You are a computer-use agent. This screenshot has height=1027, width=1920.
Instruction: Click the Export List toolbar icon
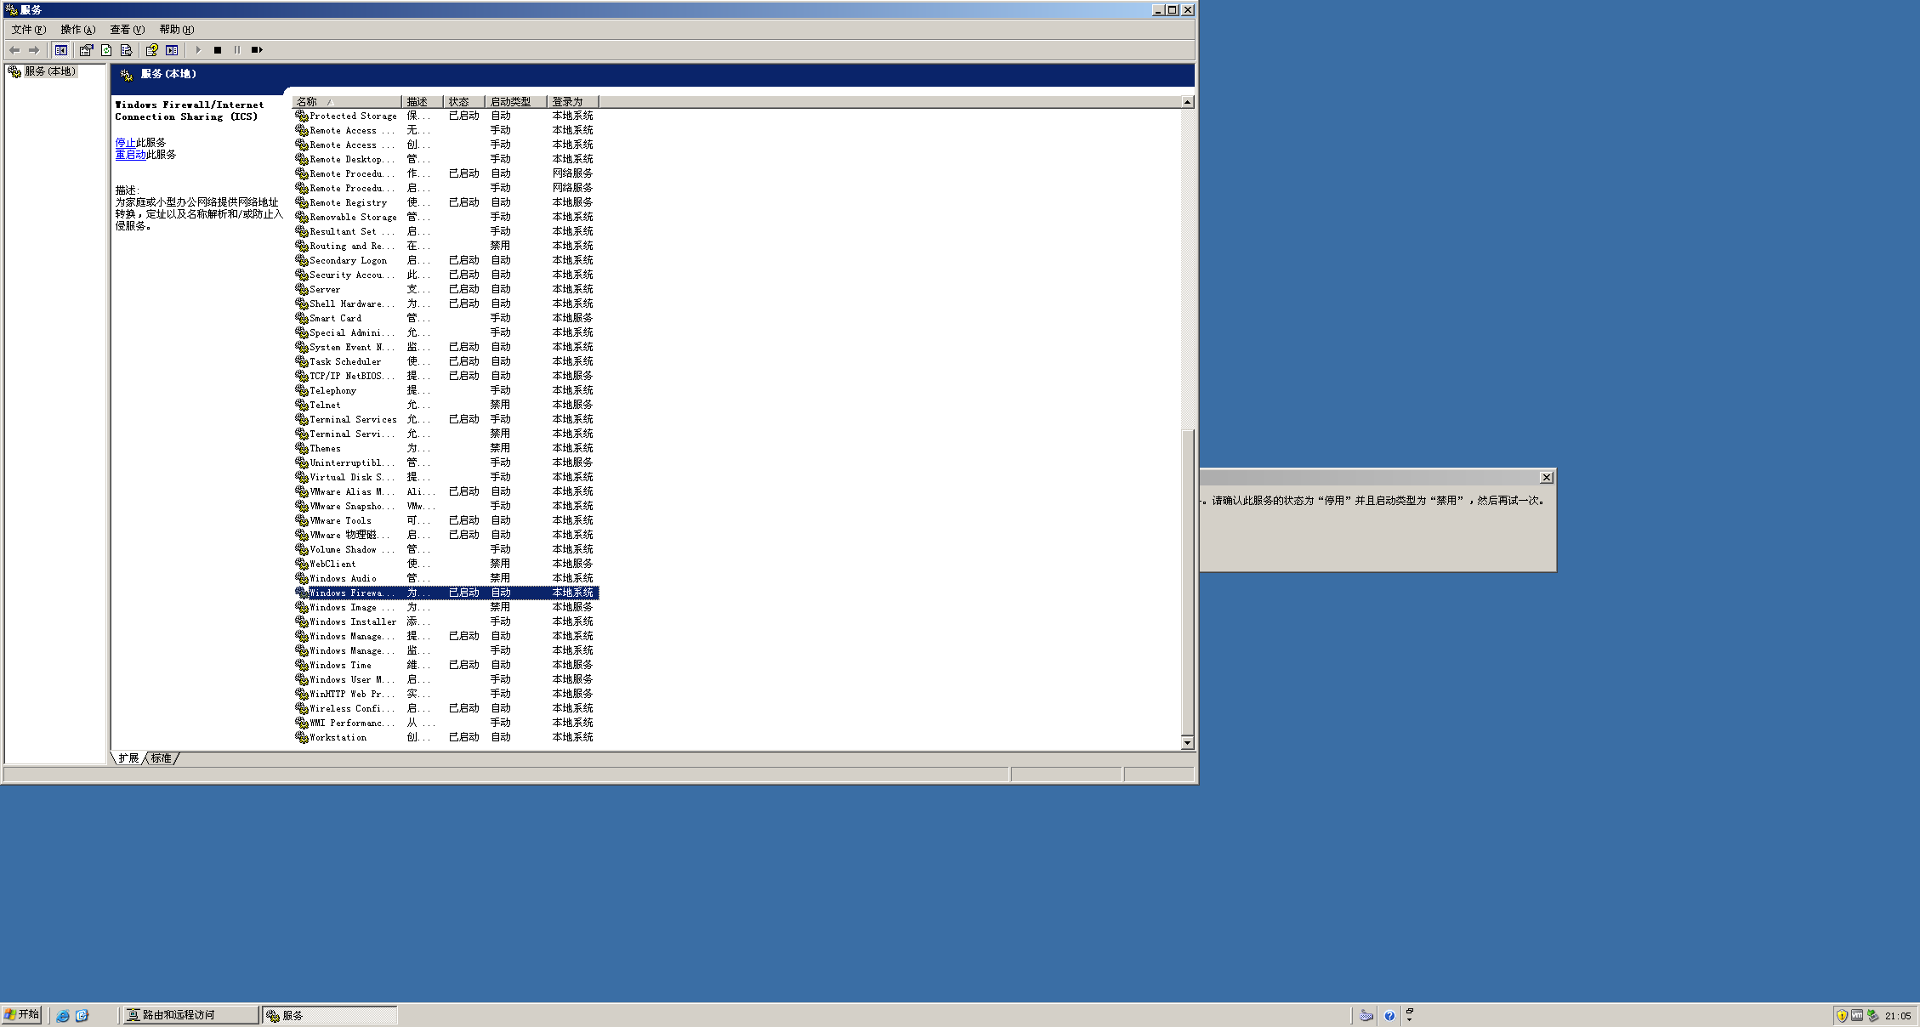pyautogui.click(x=126, y=50)
